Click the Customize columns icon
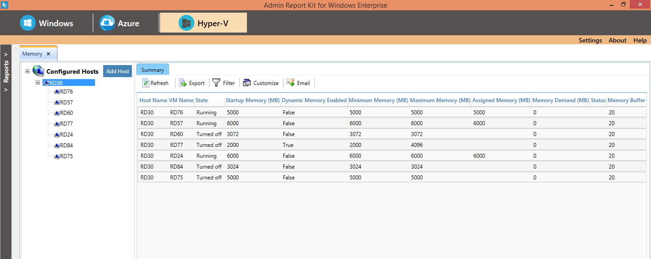The width and height of the screenshot is (651, 259). (247, 83)
